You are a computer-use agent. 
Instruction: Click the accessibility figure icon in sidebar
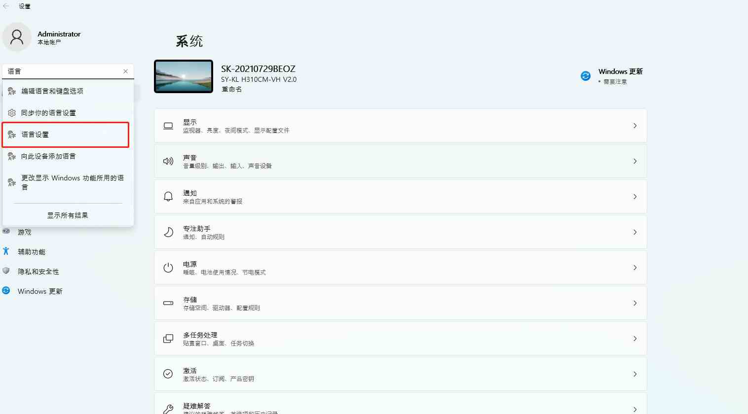6,251
